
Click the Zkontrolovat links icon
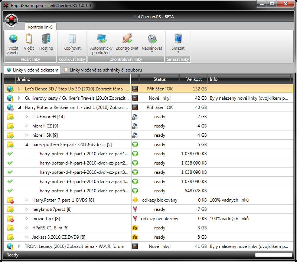127,39
